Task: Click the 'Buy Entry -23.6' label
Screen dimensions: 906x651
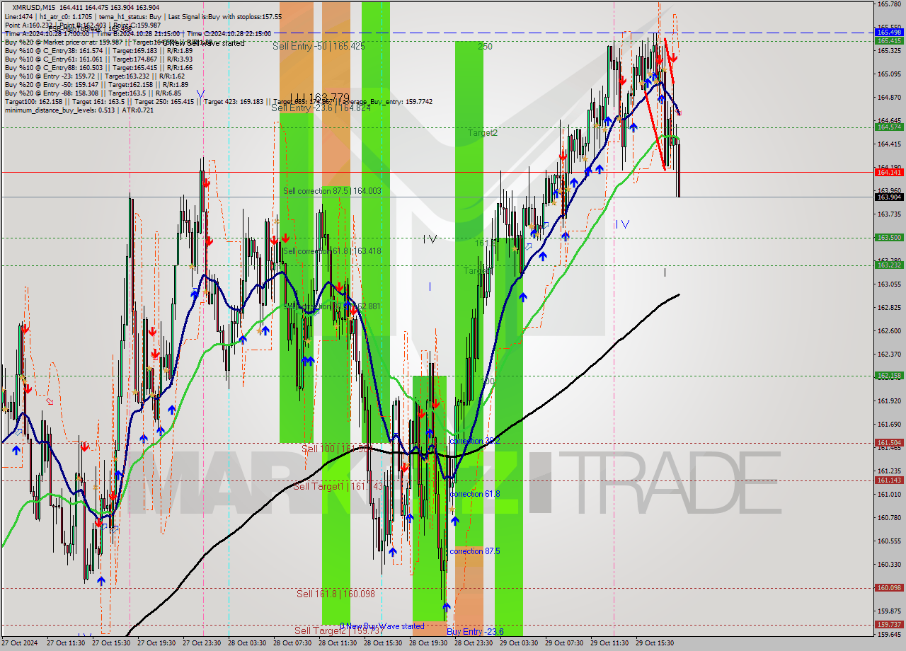Action: 475,632
